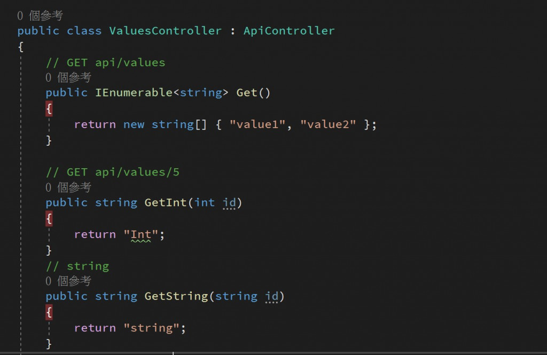This screenshot has height=355, width=547.
Task: Click the Get() method name
Action: point(246,93)
